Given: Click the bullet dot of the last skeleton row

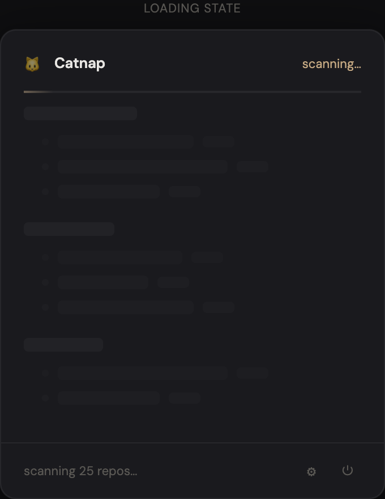Looking at the screenshot, I should 45,398.
